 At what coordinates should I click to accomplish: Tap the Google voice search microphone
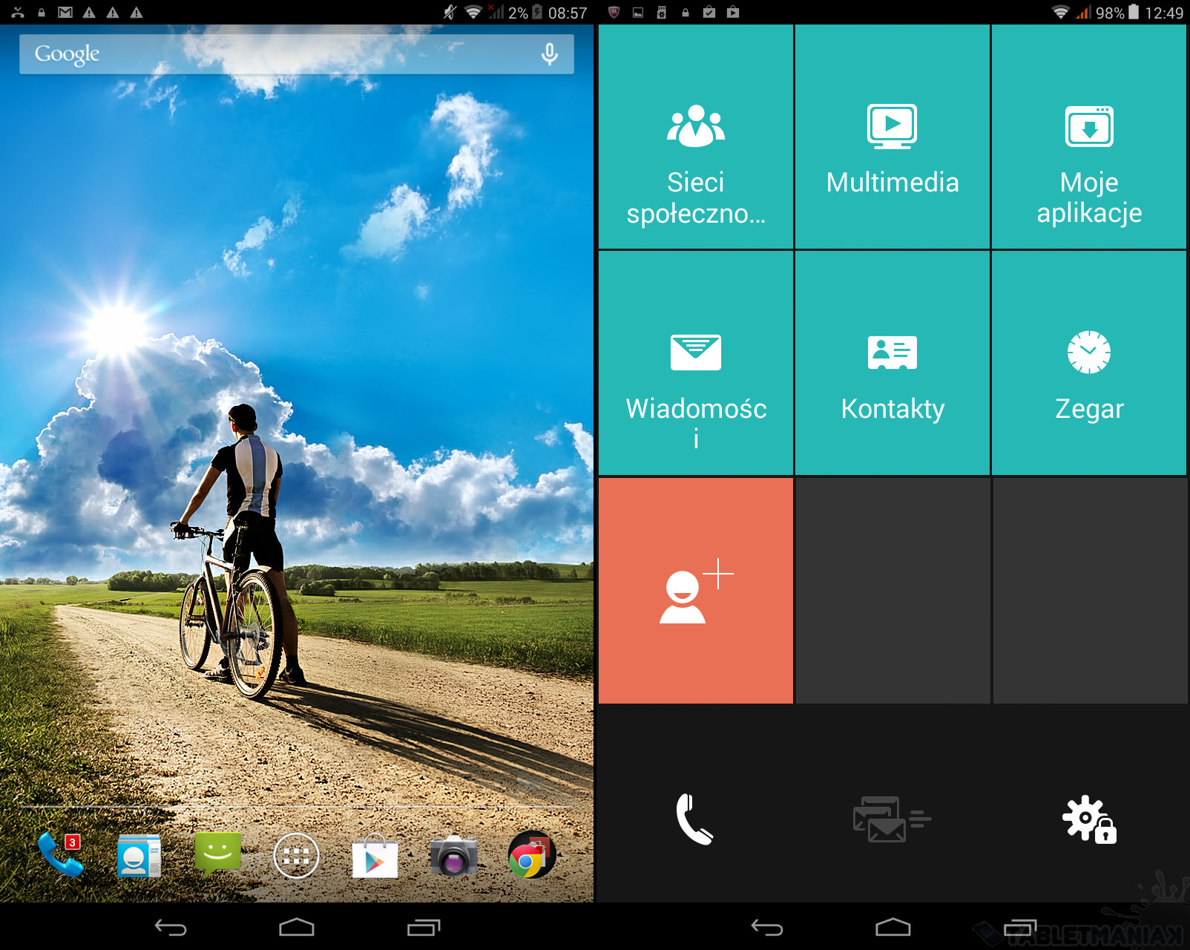tap(549, 54)
